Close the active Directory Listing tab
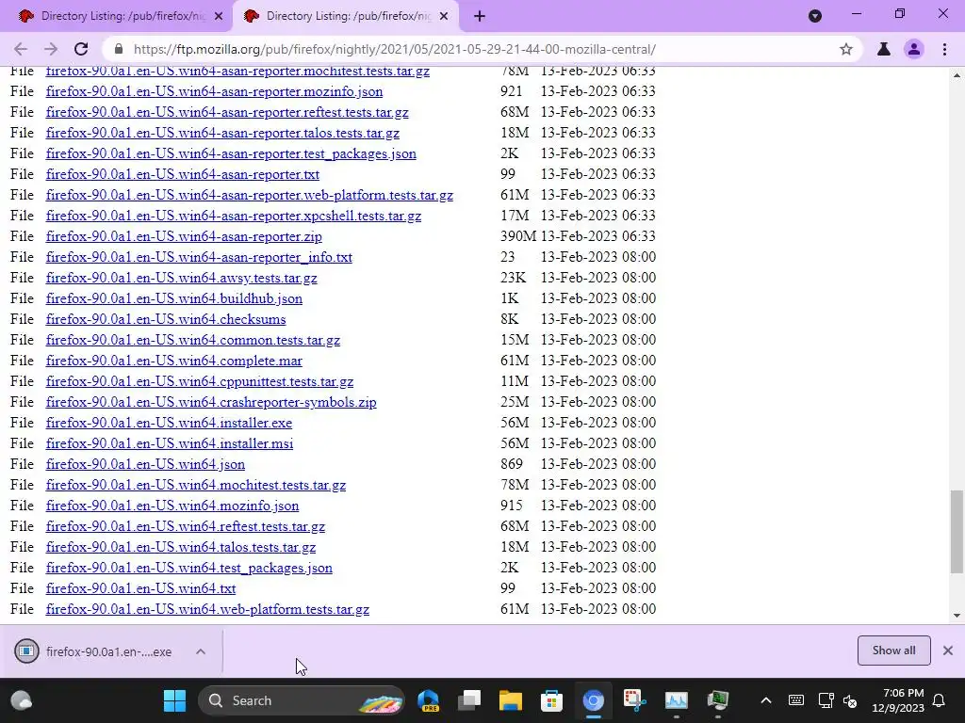The height and width of the screenshot is (723, 965). [x=444, y=16]
